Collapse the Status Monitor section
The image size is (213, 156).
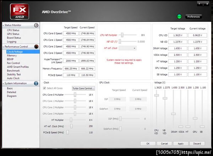[x=4, y=25]
